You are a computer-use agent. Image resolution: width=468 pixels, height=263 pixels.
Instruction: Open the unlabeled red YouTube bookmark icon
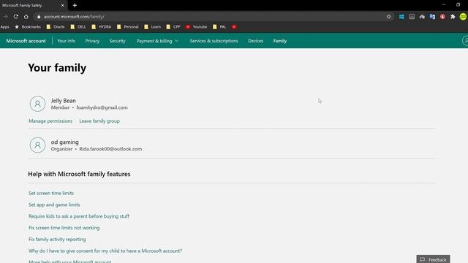(x=234, y=27)
